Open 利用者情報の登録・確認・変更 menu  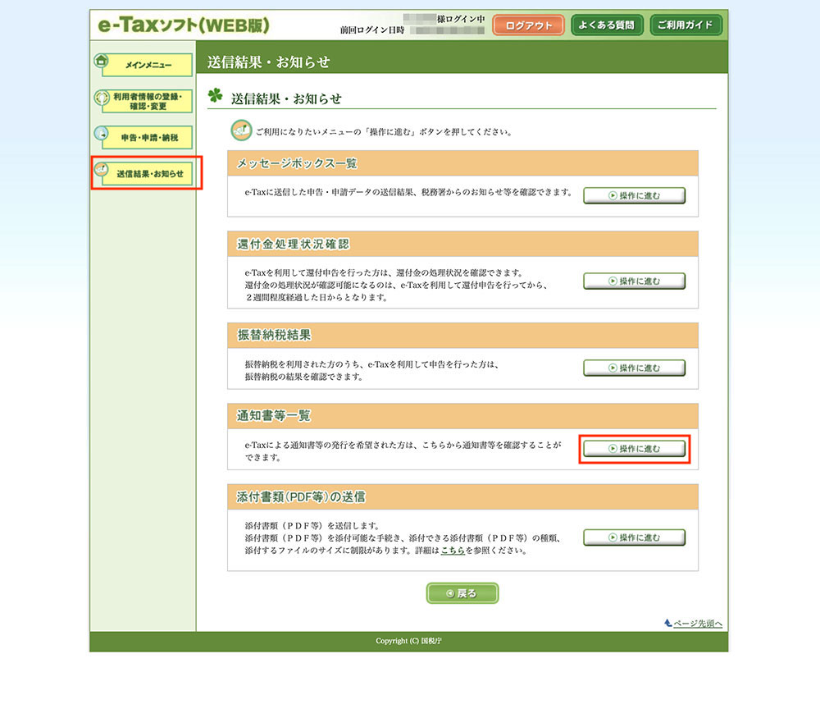(148, 101)
